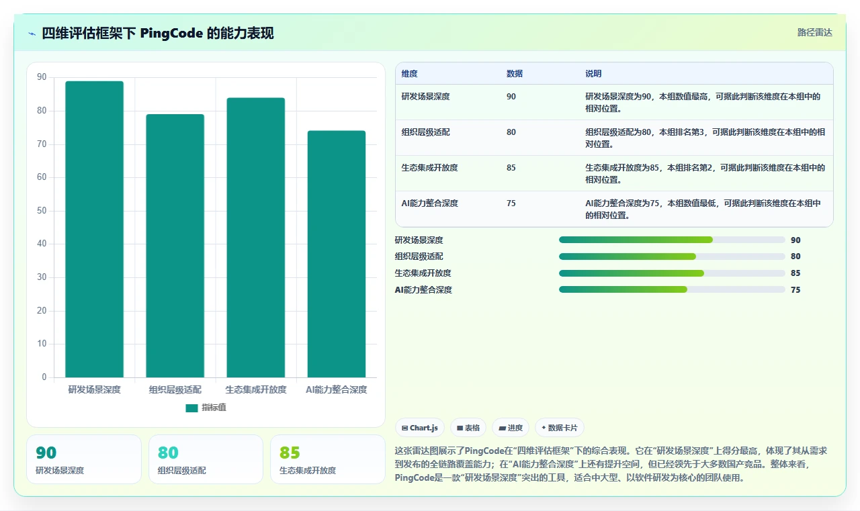Screen dimensions: 860x511
Task: Select the Chart.js tag
Action: tap(420, 428)
